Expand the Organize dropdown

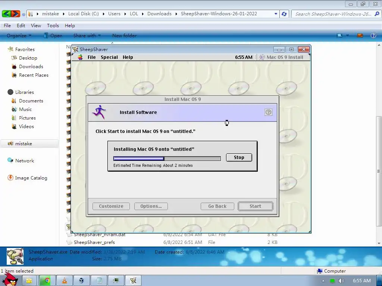[19, 35]
